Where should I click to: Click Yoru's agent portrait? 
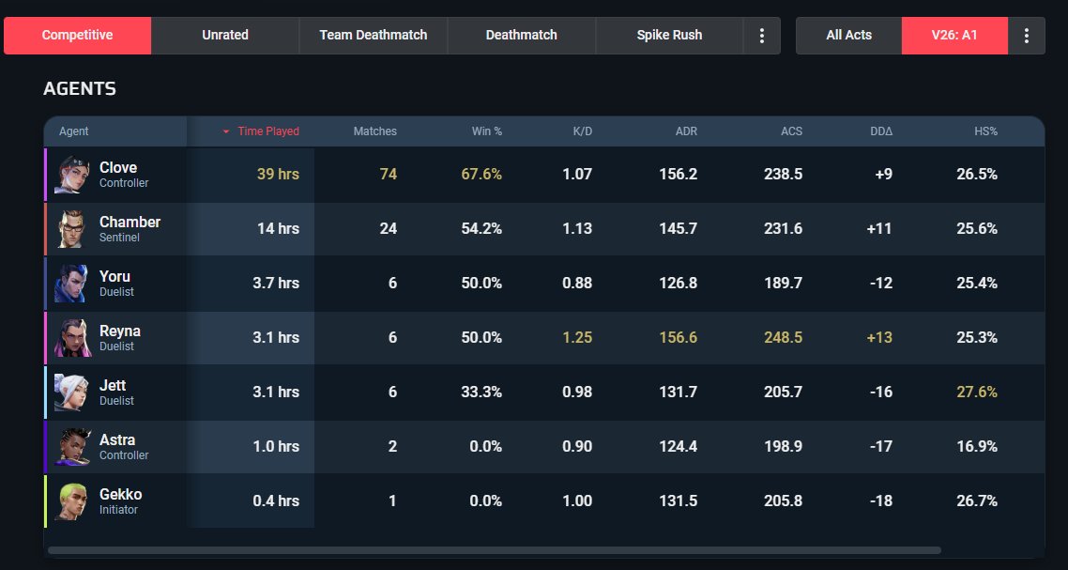[71, 284]
